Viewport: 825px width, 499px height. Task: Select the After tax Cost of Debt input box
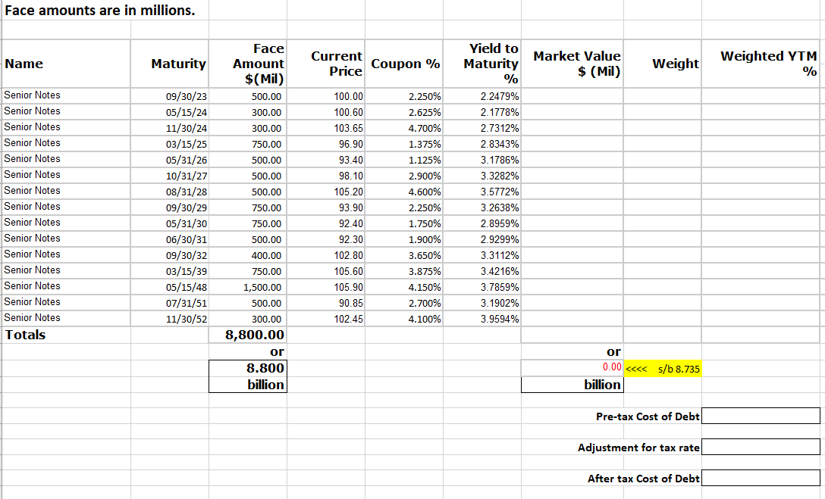point(761,478)
